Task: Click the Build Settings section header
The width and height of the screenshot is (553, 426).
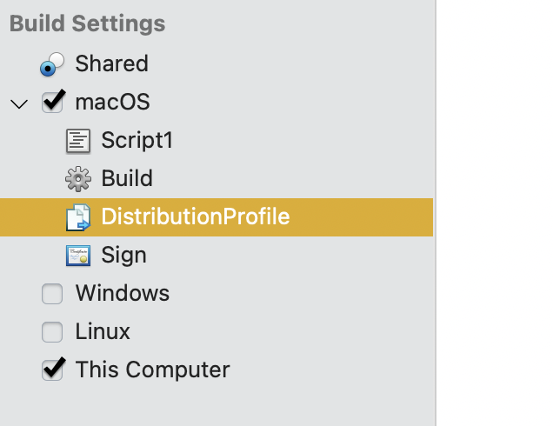Action: (x=87, y=24)
